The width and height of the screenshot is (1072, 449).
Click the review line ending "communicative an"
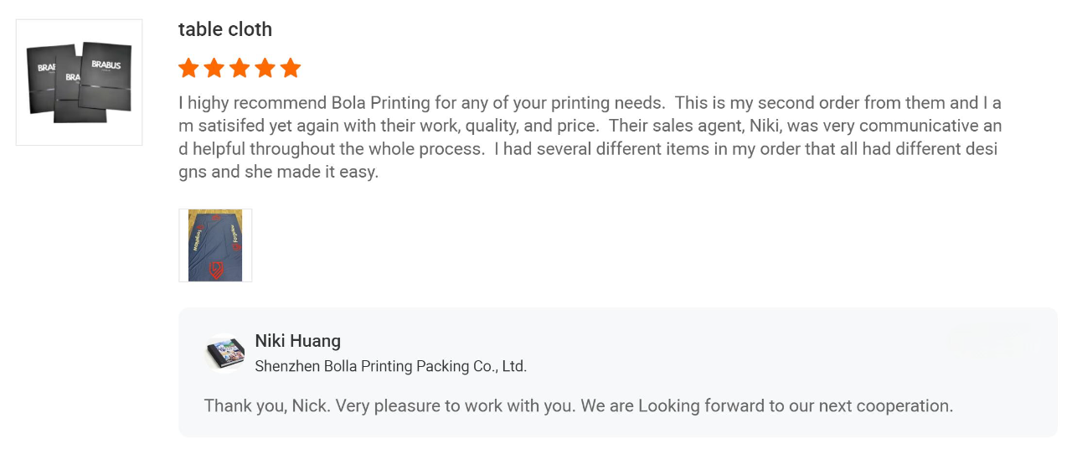click(x=590, y=126)
